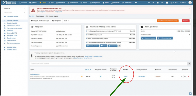Image resolution: width=196 pixels, height=96 pixels.
Task: Click Войти WebMail link
Action: [126, 76]
